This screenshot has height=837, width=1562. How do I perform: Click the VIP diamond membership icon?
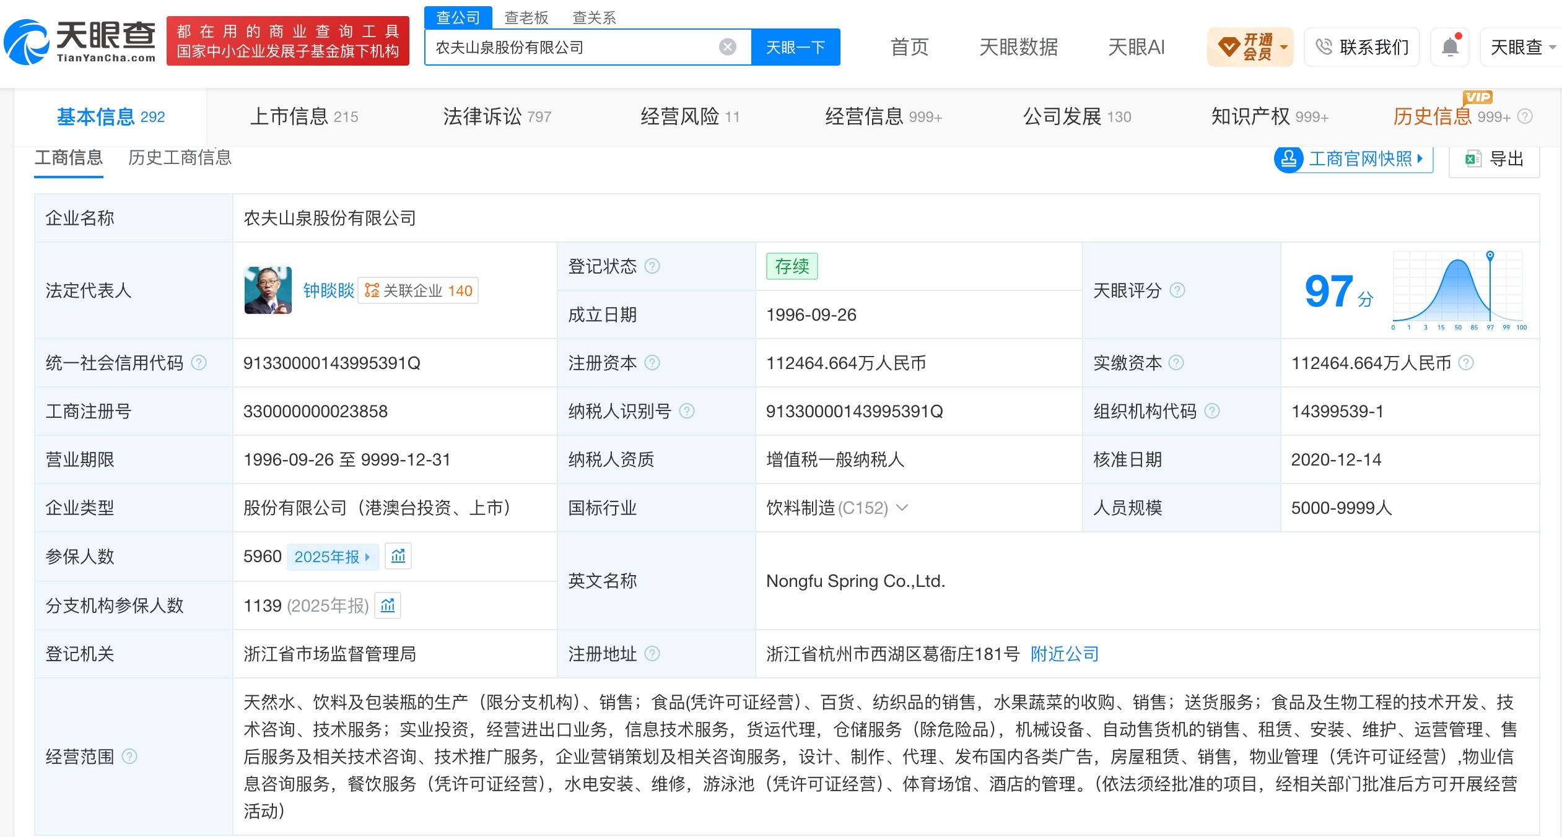tap(1228, 46)
